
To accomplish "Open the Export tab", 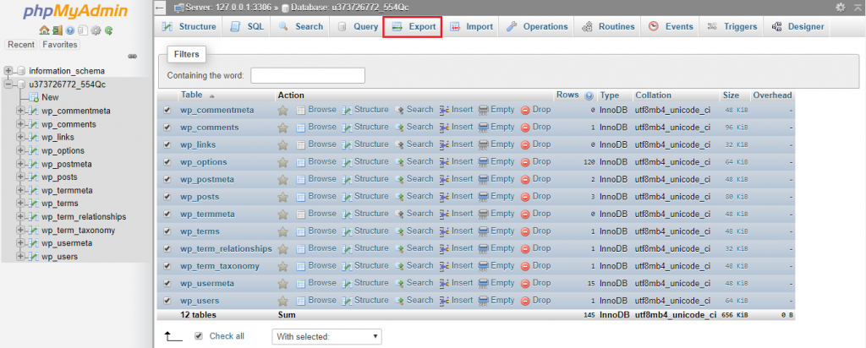I will coord(413,27).
